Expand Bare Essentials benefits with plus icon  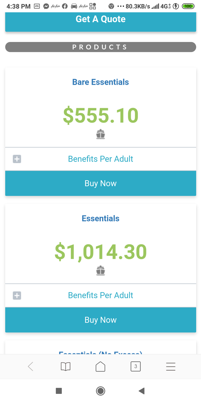click(17, 159)
